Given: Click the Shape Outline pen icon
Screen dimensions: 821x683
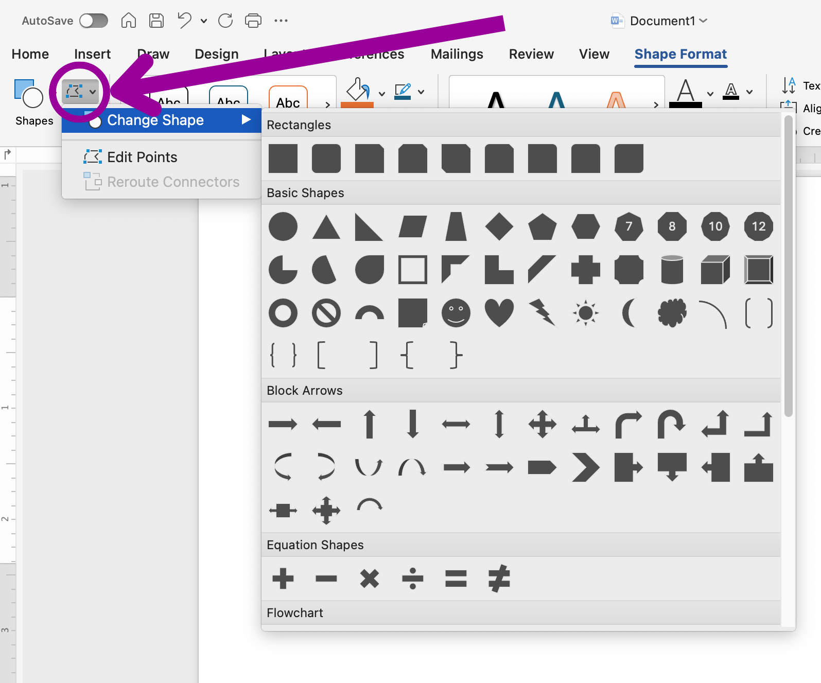Looking at the screenshot, I should (403, 92).
